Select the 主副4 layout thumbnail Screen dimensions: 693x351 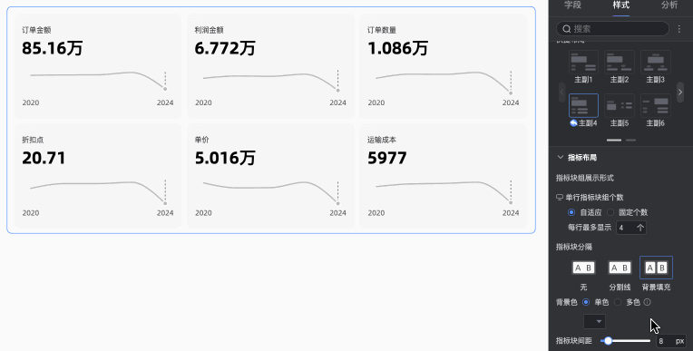pos(583,105)
